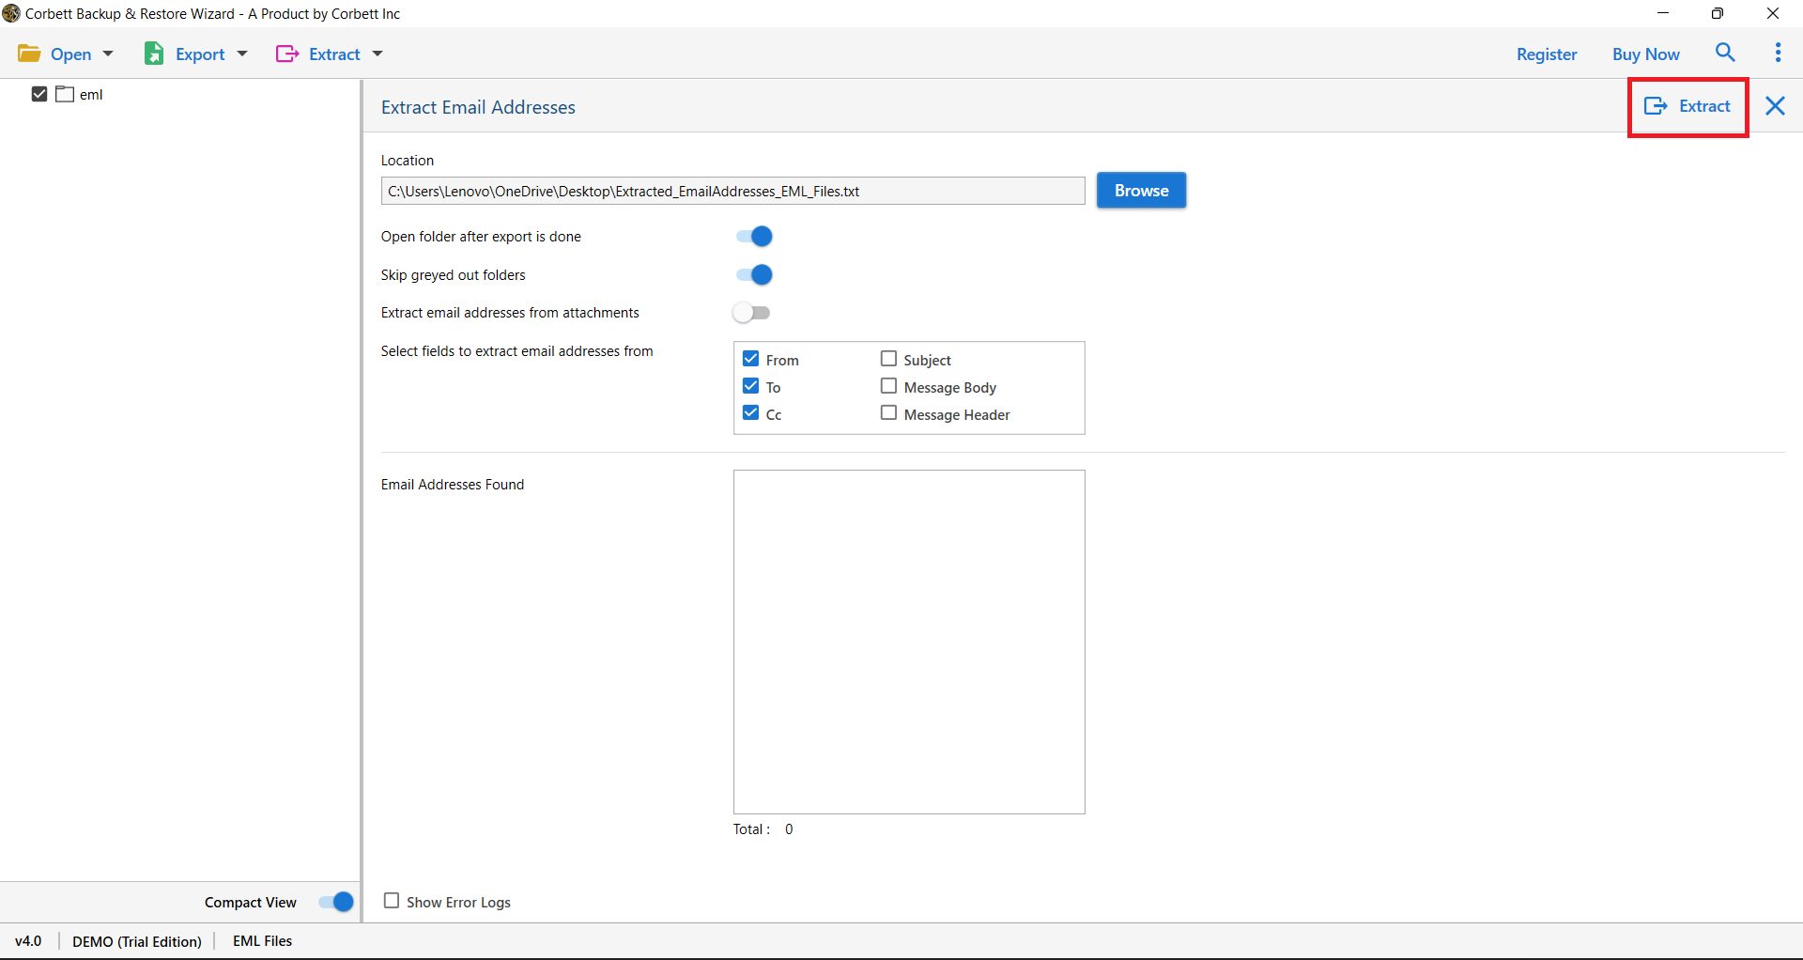Check the Message Header checkbox

888,413
